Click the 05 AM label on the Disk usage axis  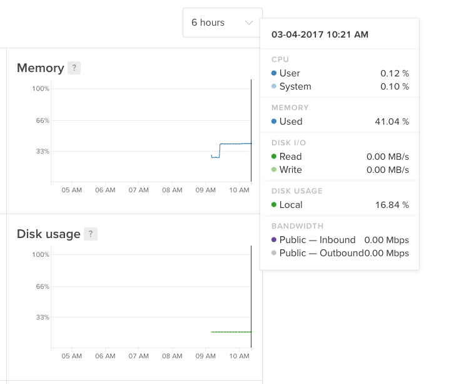click(71, 356)
